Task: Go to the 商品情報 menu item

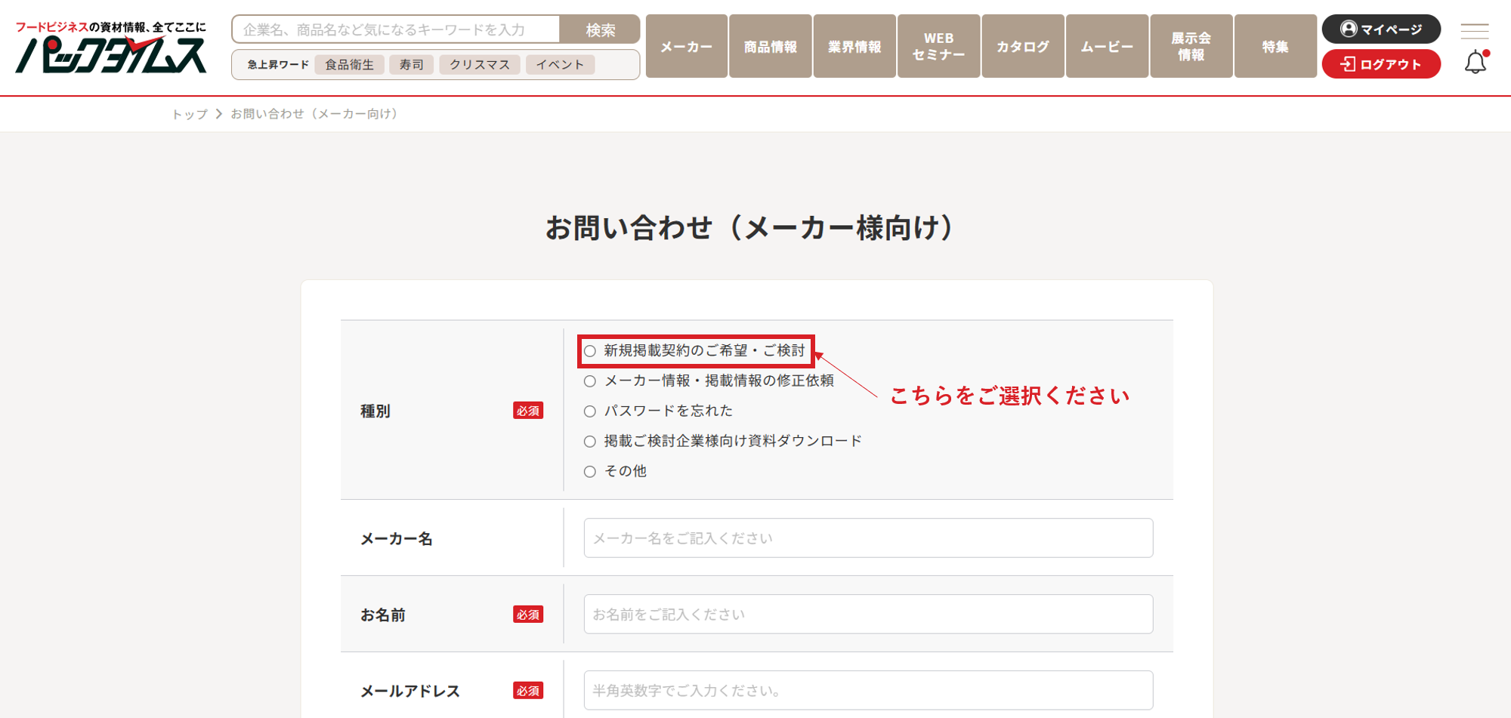Action: pos(770,47)
